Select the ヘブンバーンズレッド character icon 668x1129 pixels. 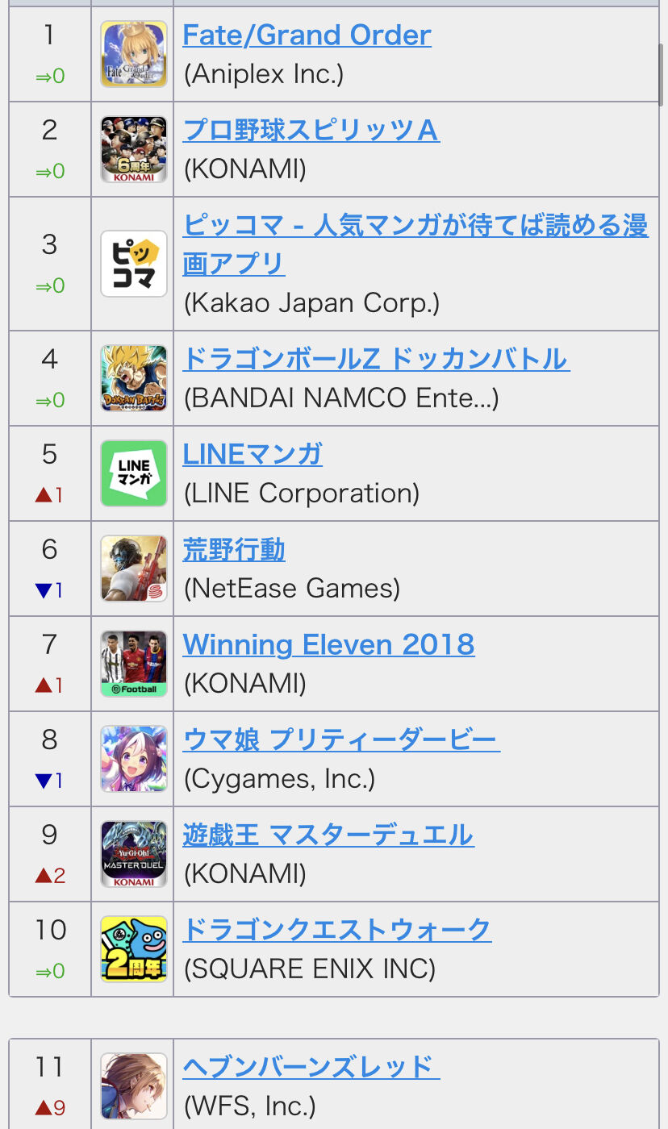tap(134, 1086)
